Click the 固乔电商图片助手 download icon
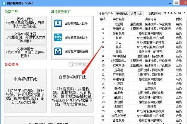The width and height of the screenshot is (187, 124). coord(58,23)
